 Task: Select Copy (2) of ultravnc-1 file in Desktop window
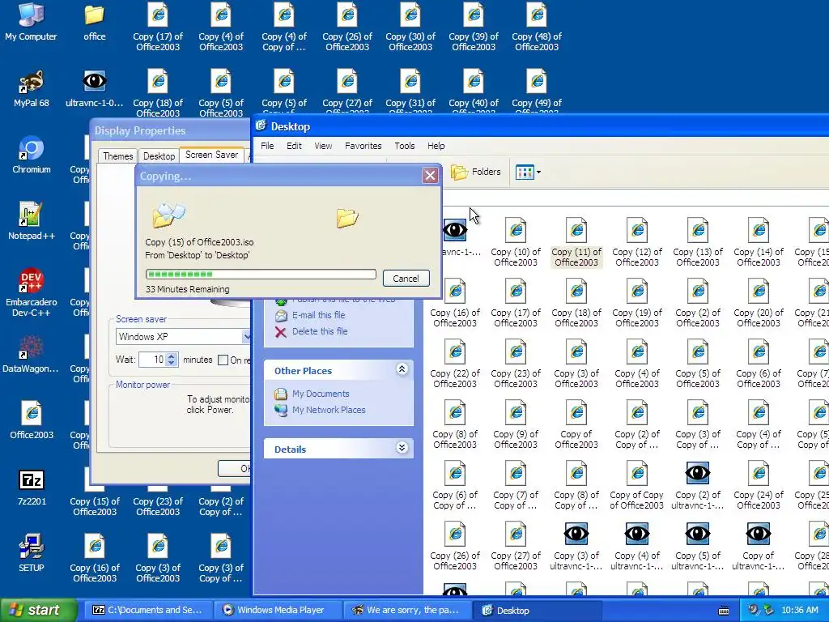tap(698, 486)
